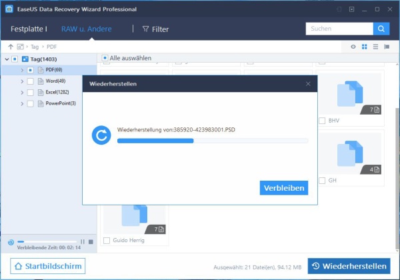400x280 pixels.
Task: Click the scan progress spinner icon
Action: tap(11, 242)
